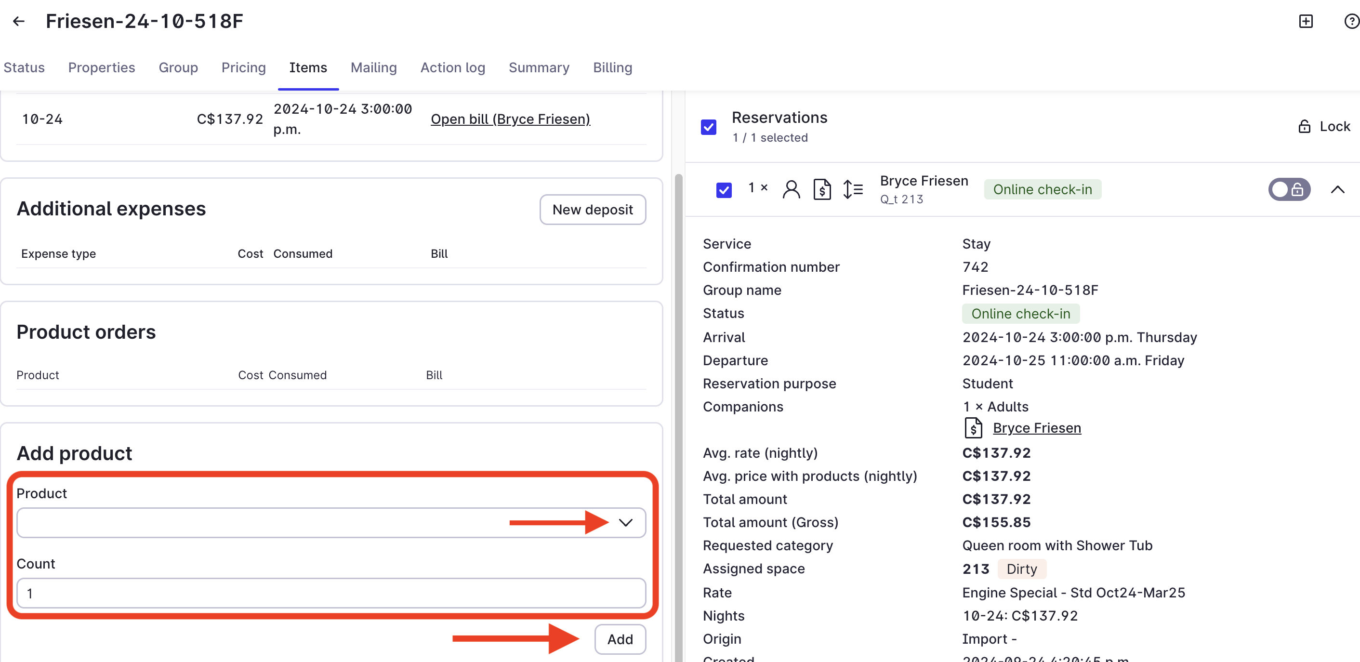Click bill icon beside Bryce Friesen companion link
The image size is (1360, 662).
973,428
